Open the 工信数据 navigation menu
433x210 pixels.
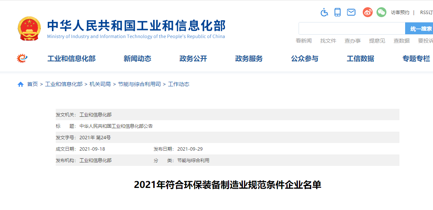pos(360,59)
